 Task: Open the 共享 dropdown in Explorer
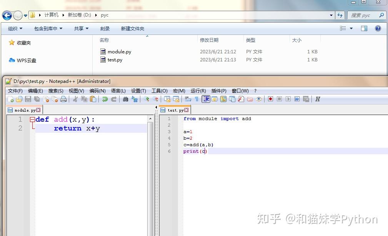pos(80,28)
